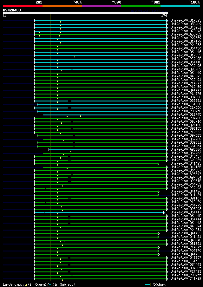Select the UniRef100_O64442 label
The width and height of the screenshot is (203, 287).
(186, 223)
